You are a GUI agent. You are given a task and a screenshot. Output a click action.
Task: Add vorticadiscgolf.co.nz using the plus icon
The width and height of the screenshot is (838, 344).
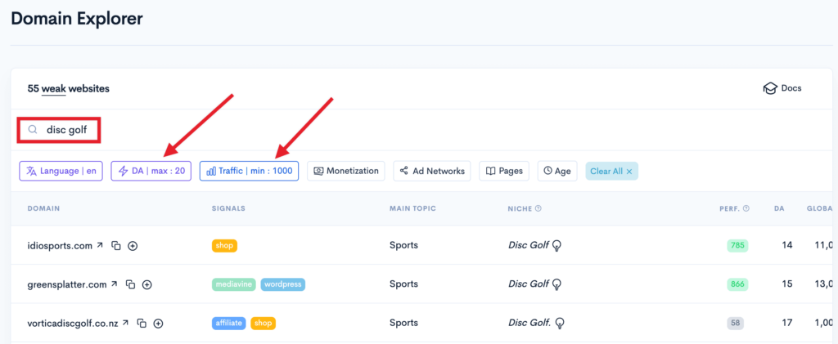159,324
